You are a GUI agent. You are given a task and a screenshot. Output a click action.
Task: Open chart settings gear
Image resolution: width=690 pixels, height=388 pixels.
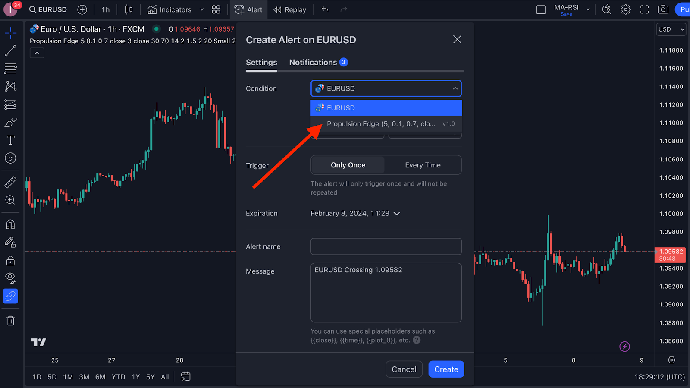pos(626,9)
